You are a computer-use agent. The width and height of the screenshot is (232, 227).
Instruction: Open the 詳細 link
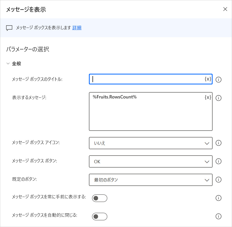[77, 28]
